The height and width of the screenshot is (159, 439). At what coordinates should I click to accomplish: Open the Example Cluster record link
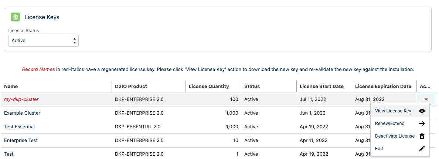pos(22,113)
